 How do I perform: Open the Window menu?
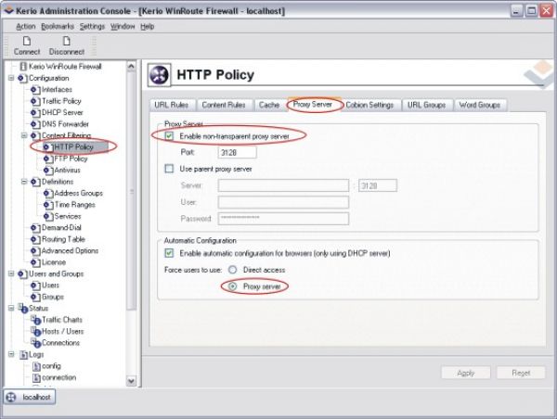pos(123,26)
